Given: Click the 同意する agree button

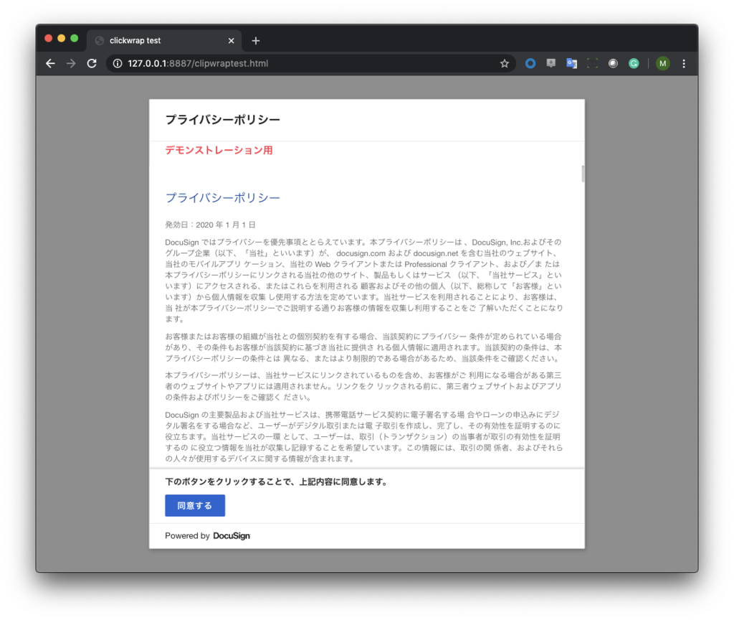Looking at the screenshot, I should coord(195,506).
